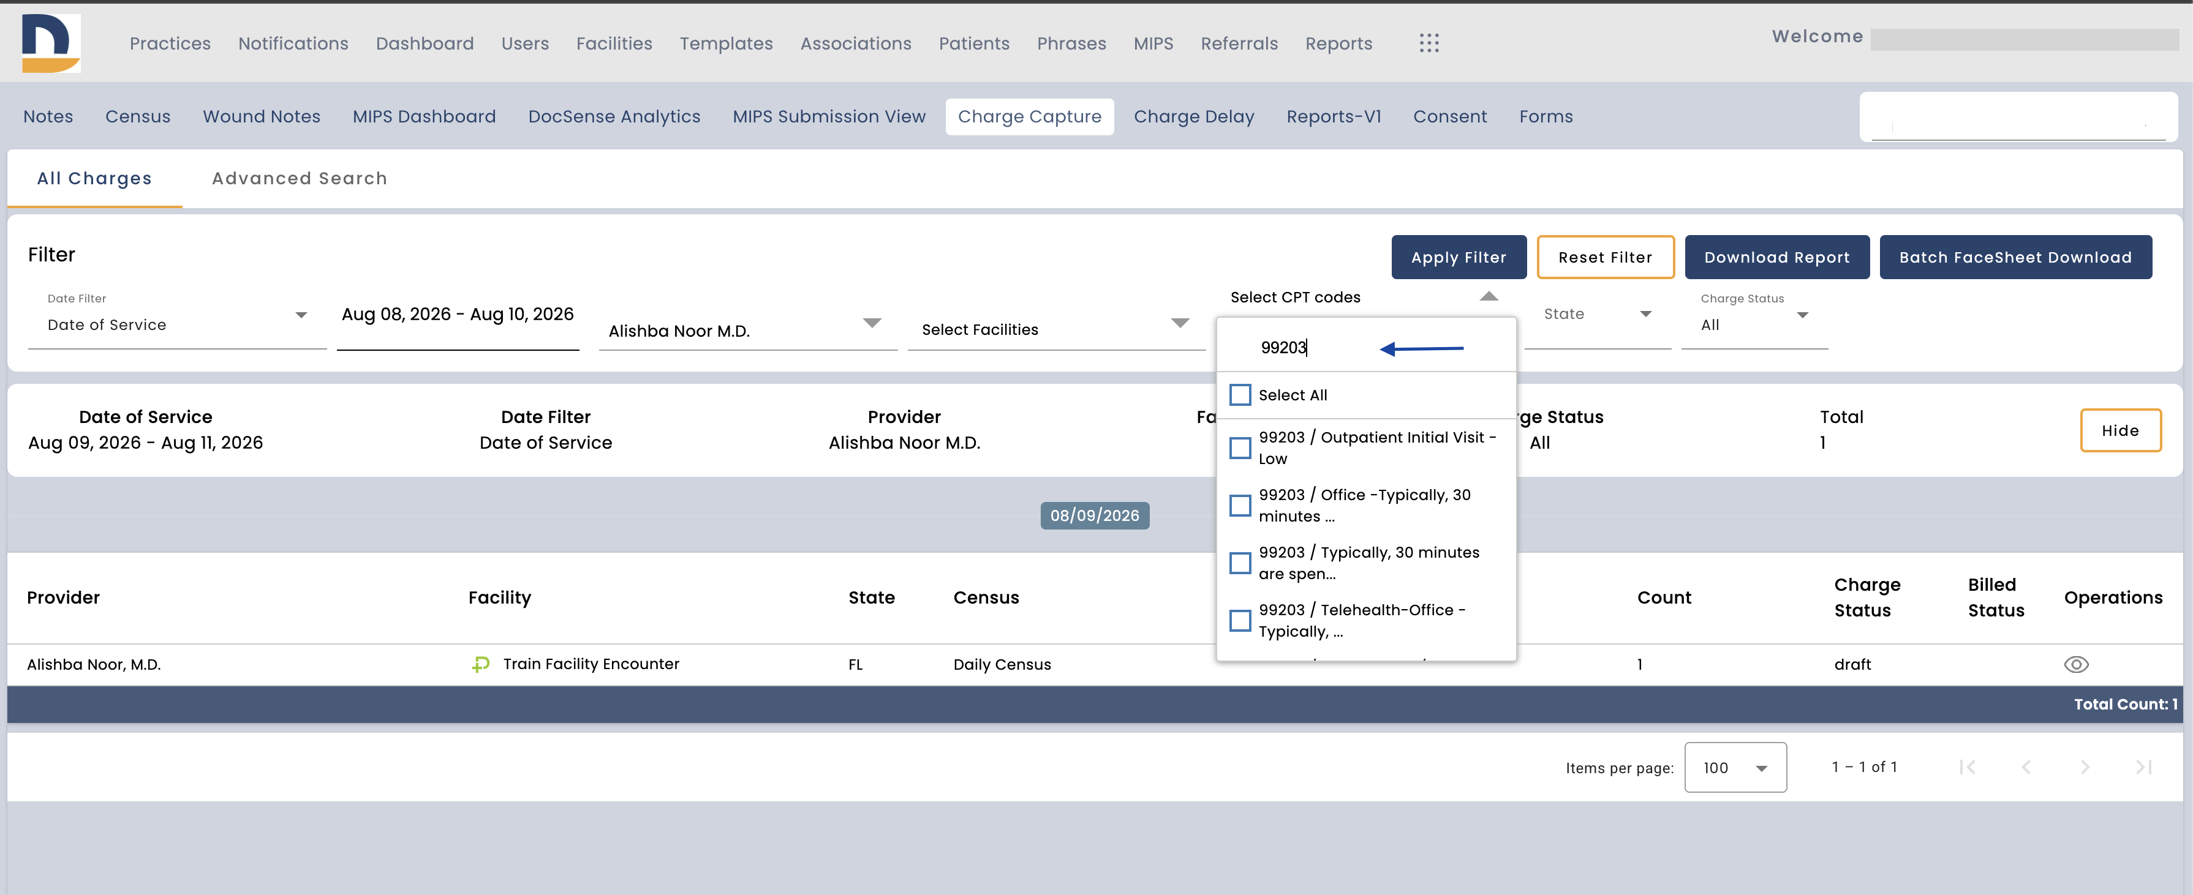Switch to the Charge Delay tab
The image size is (2193, 895).
[x=1193, y=116]
